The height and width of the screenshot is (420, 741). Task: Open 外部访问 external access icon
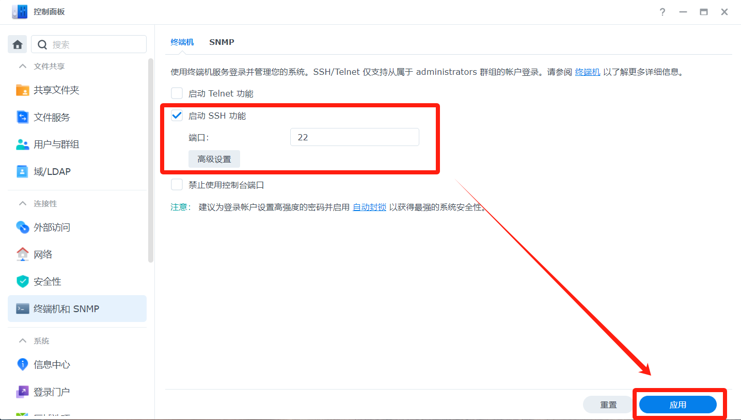[22, 228]
